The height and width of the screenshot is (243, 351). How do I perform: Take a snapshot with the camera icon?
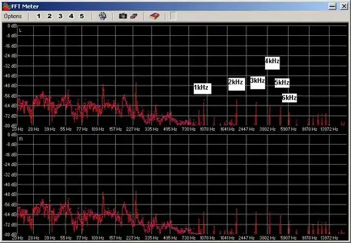pos(123,16)
